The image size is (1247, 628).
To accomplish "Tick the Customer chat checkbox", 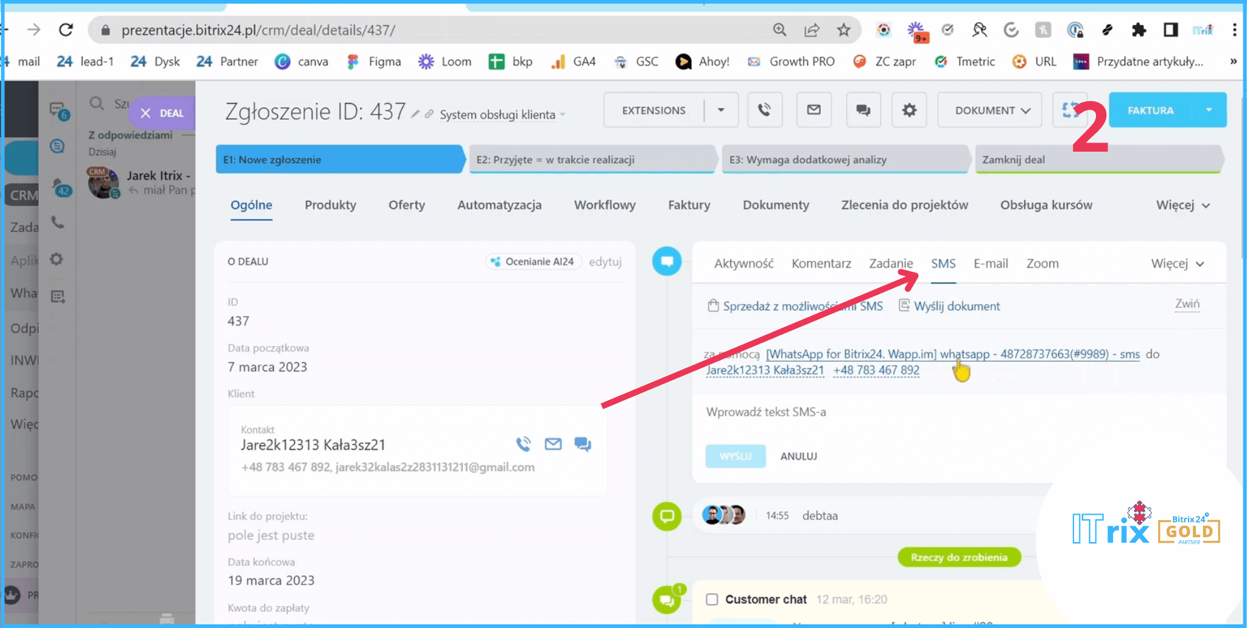I will click(712, 599).
